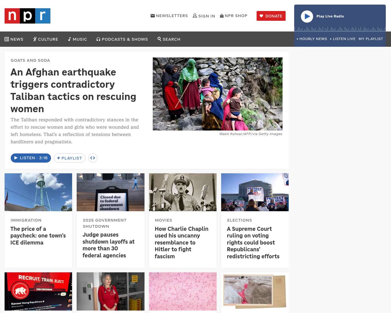Viewport: 391px width, 313px height.
Task: Read the Charlie Chaplin Hitler story
Action: click(x=181, y=242)
